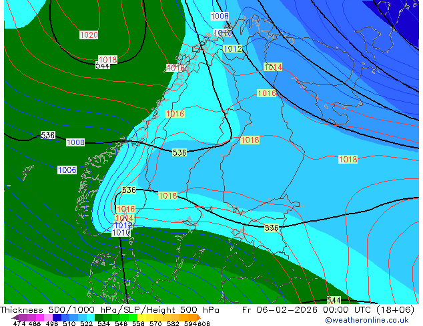Click the 1014 label above the 1016 on the right
The image size is (423, 326).
(x=273, y=67)
